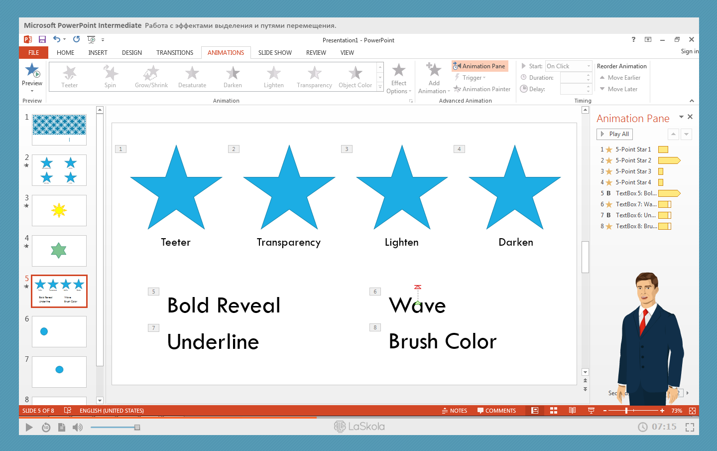Toggle the Notes pane in status bar
Viewport: 717px width, 451px height.
pyautogui.click(x=454, y=411)
